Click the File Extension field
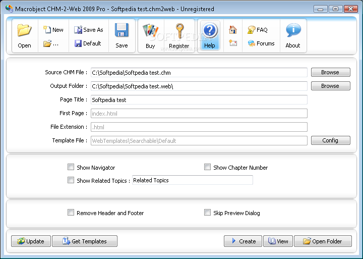Viewport: 363px width, 259px height. 199,127
